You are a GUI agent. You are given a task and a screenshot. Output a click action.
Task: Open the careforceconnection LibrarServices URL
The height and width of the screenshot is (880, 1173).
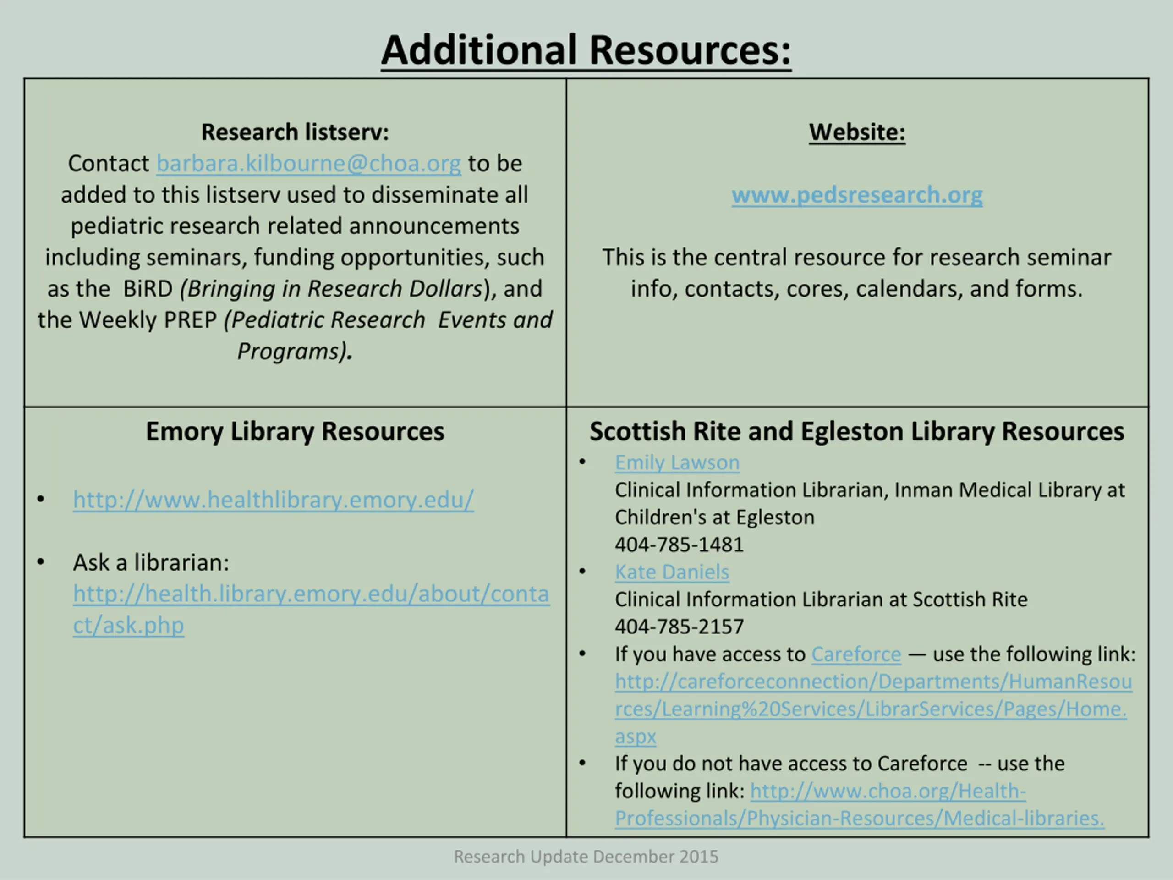(x=873, y=709)
